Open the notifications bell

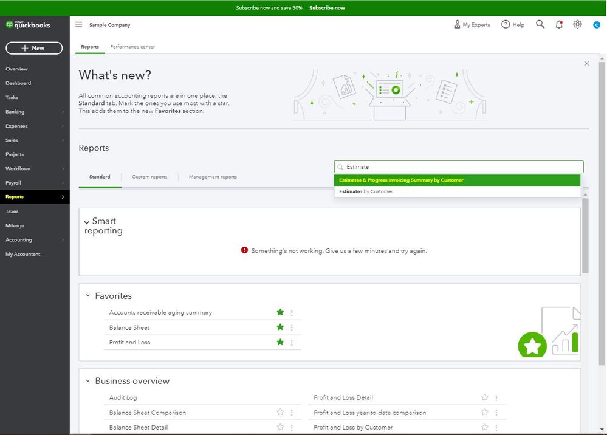click(x=559, y=24)
